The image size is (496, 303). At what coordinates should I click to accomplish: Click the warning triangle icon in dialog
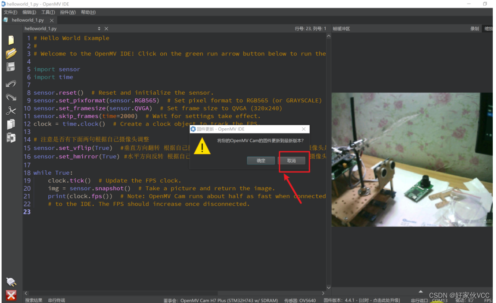[x=202, y=146]
